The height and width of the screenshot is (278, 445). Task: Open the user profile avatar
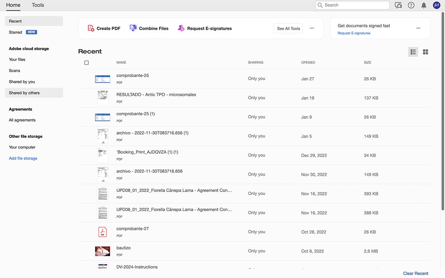[436, 5]
